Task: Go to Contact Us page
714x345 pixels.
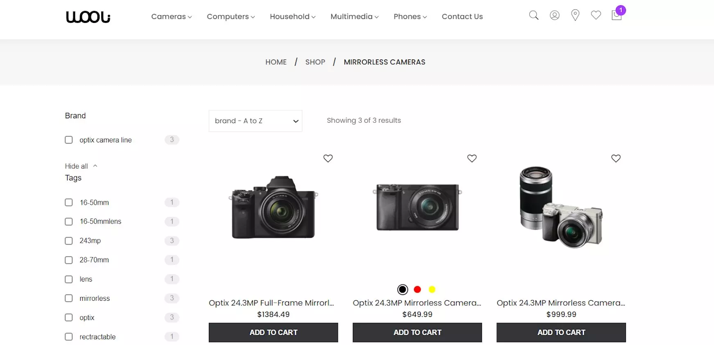Action: pos(462,16)
